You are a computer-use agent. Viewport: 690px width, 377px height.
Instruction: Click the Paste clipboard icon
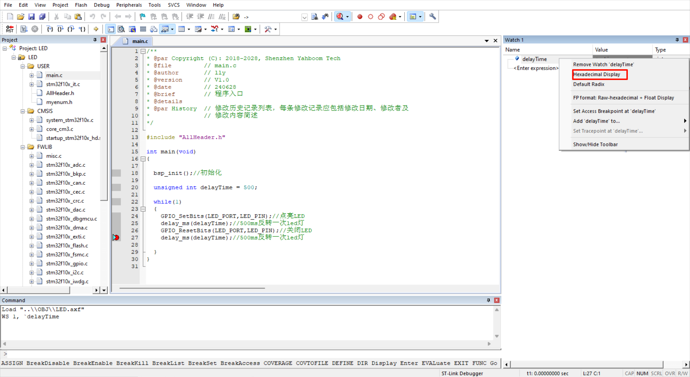coord(78,17)
